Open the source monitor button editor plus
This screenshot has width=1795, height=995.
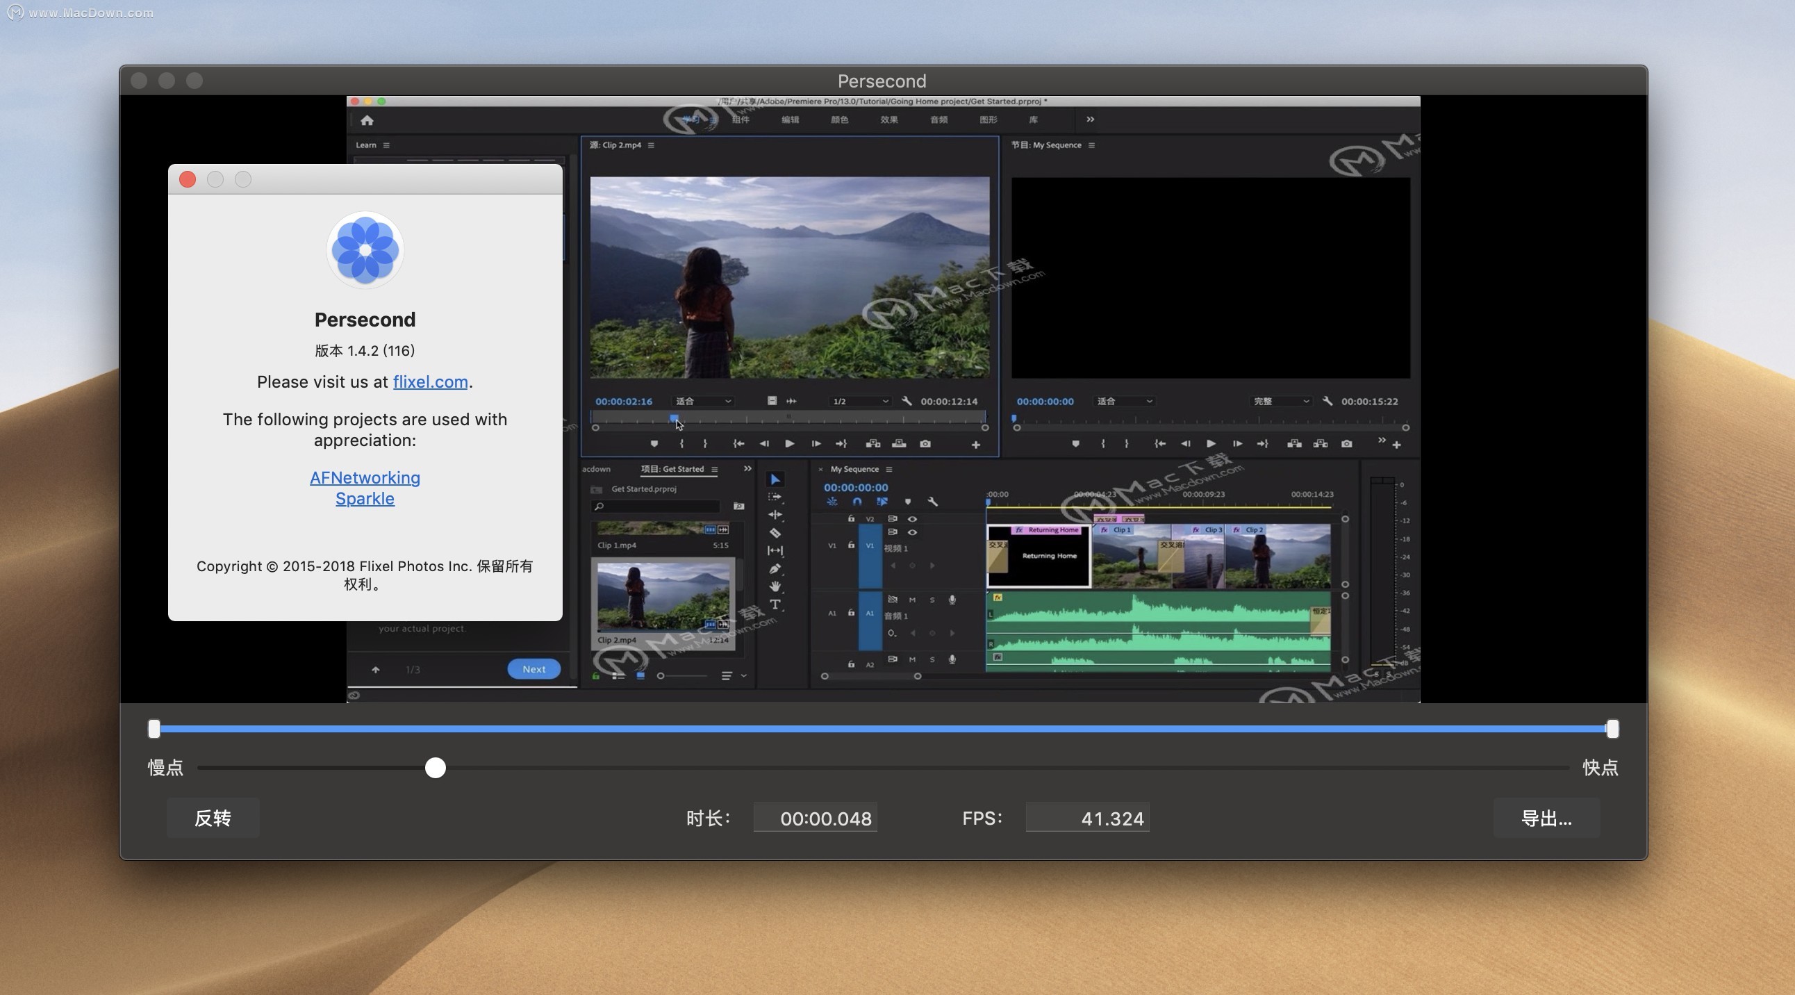tap(975, 445)
